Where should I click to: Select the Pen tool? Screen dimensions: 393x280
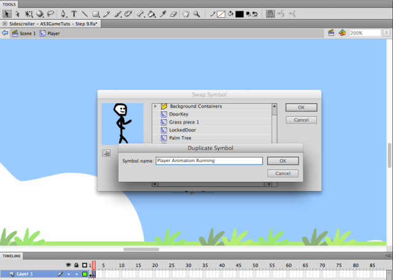[63, 14]
